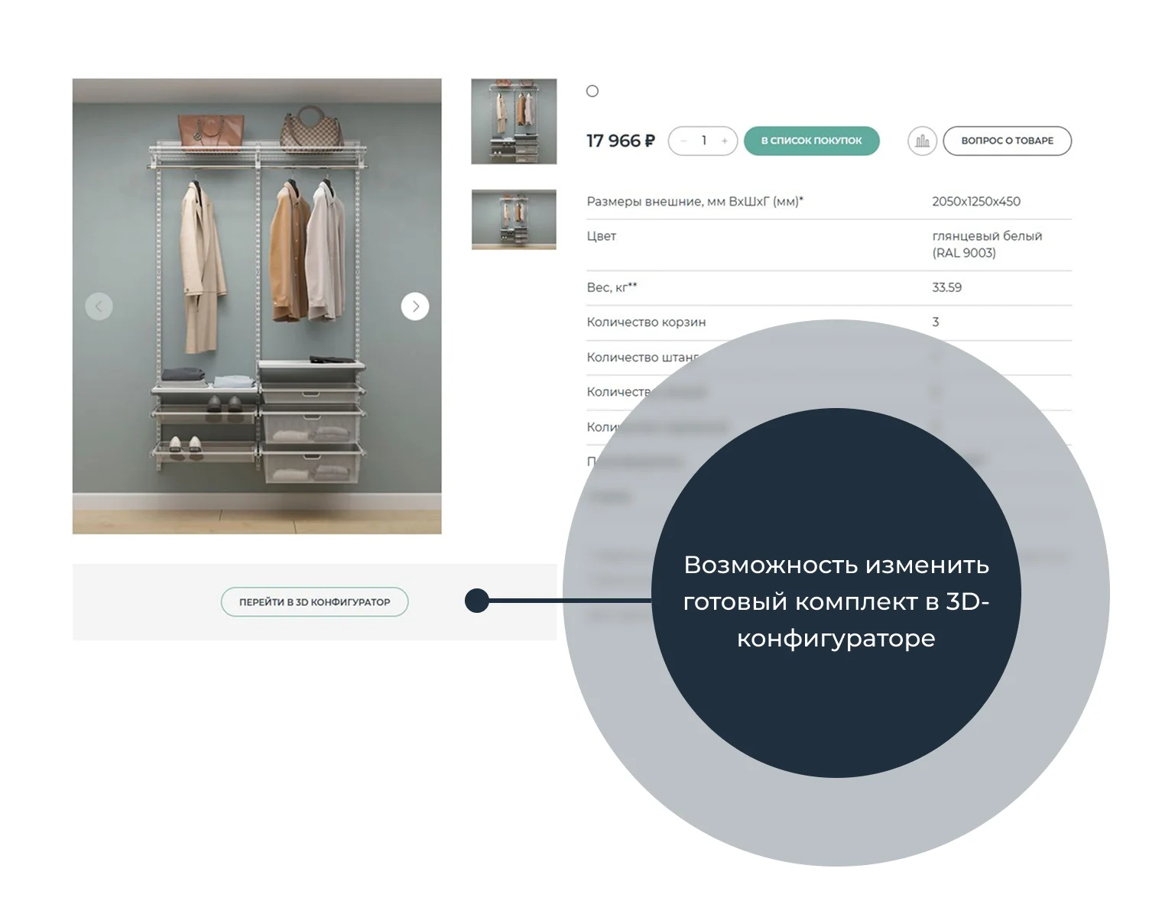
Task: Click the next image arrow on product photo
Action: (415, 306)
